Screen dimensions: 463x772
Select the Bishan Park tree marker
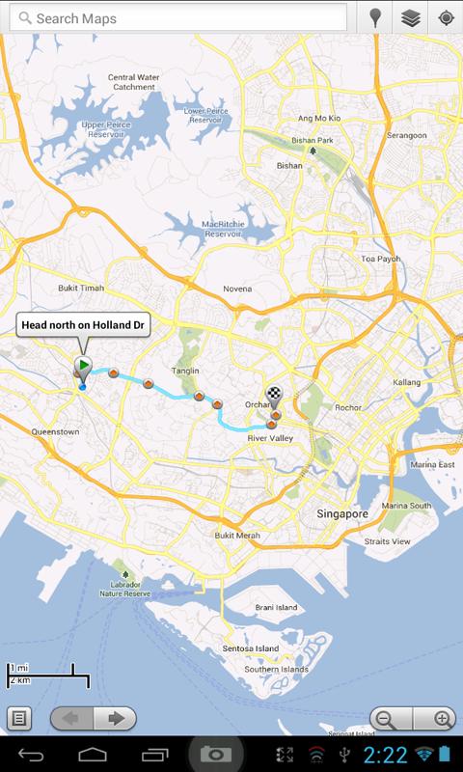point(313,152)
